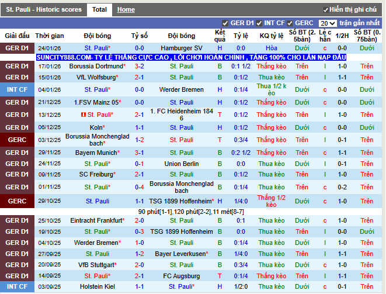The height and width of the screenshot is (294, 386).
Task: Open the Home tab
Action: click(126, 9)
